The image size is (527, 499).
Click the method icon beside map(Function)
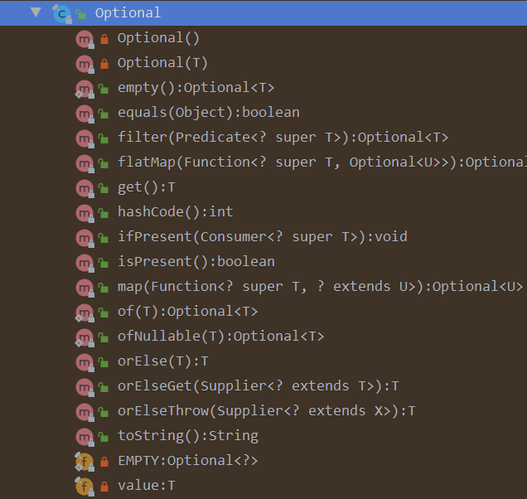(85, 288)
